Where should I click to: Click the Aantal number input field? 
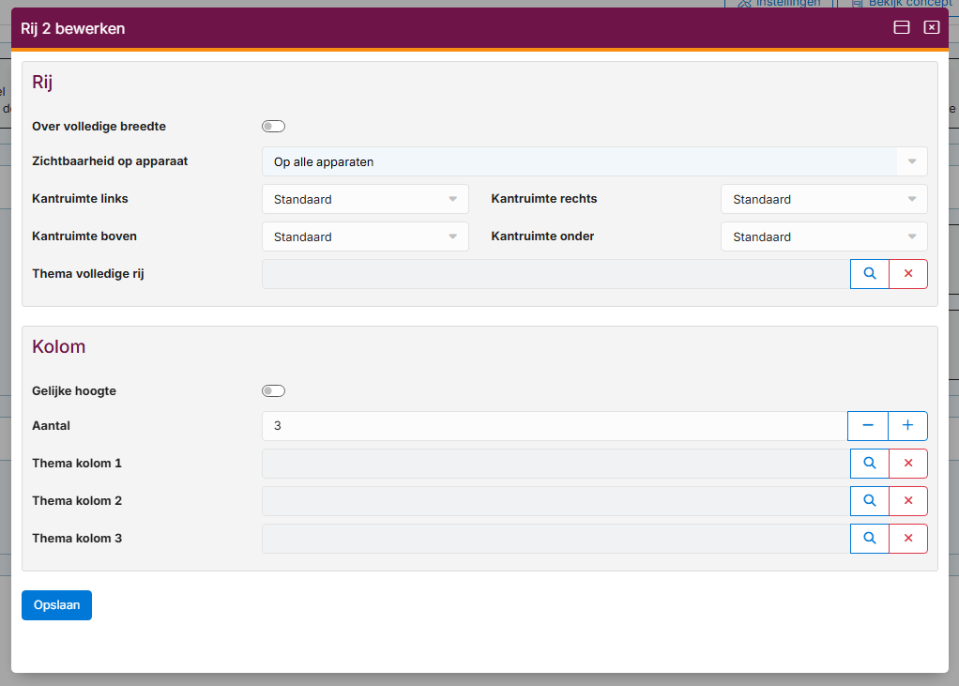pyautogui.click(x=554, y=426)
